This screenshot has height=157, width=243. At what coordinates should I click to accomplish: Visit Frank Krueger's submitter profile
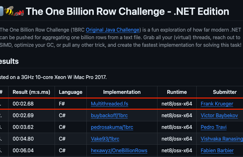tap(217, 104)
